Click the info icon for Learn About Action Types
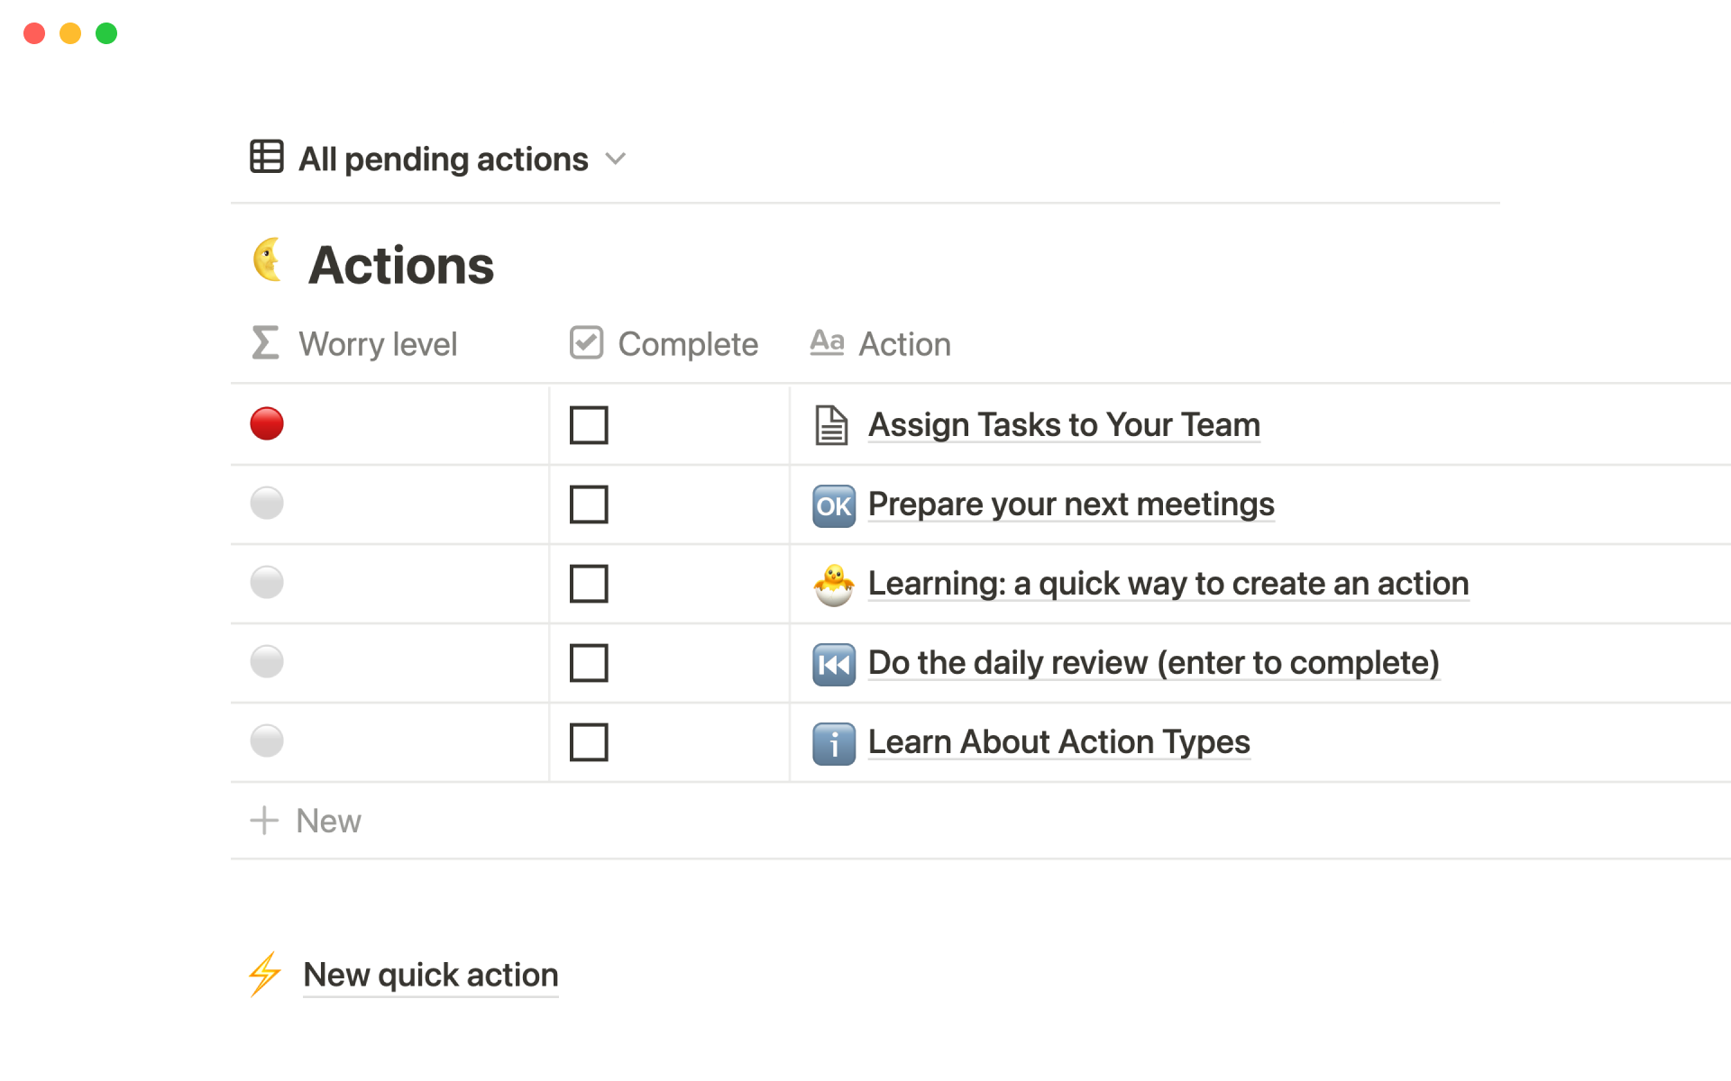 coord(834,744)
